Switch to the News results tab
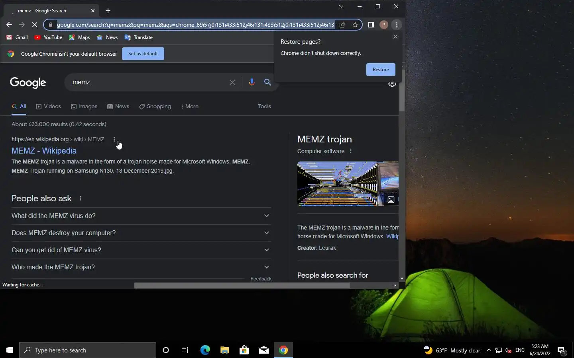The image size is (574, 358). (118, 107)
